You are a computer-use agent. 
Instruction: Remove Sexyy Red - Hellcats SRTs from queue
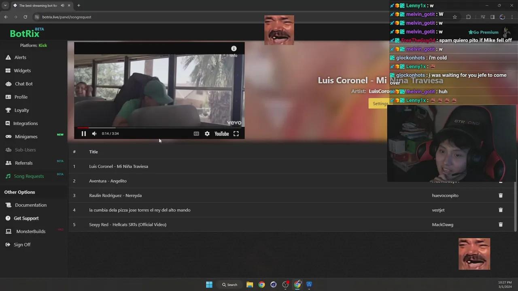[501, 225]
